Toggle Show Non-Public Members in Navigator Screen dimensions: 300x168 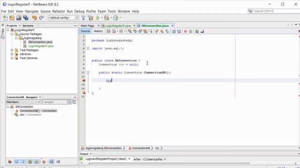point(30,162)
